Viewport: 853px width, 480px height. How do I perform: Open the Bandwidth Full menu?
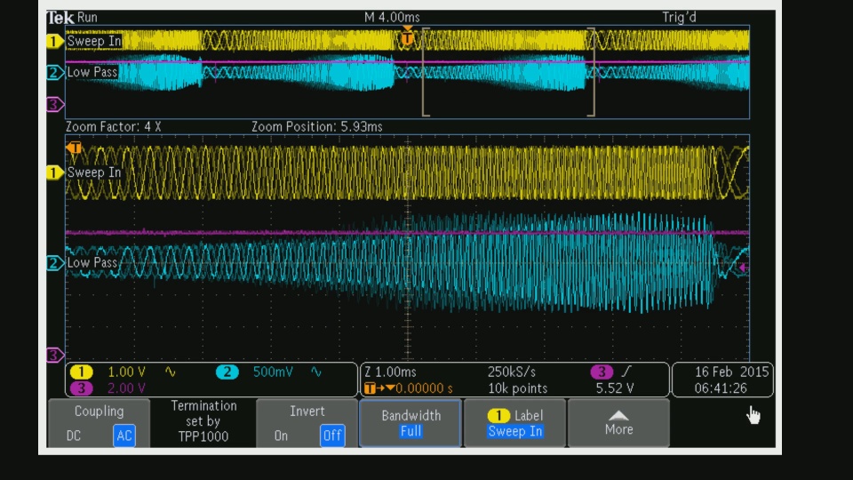coord(411,423)
